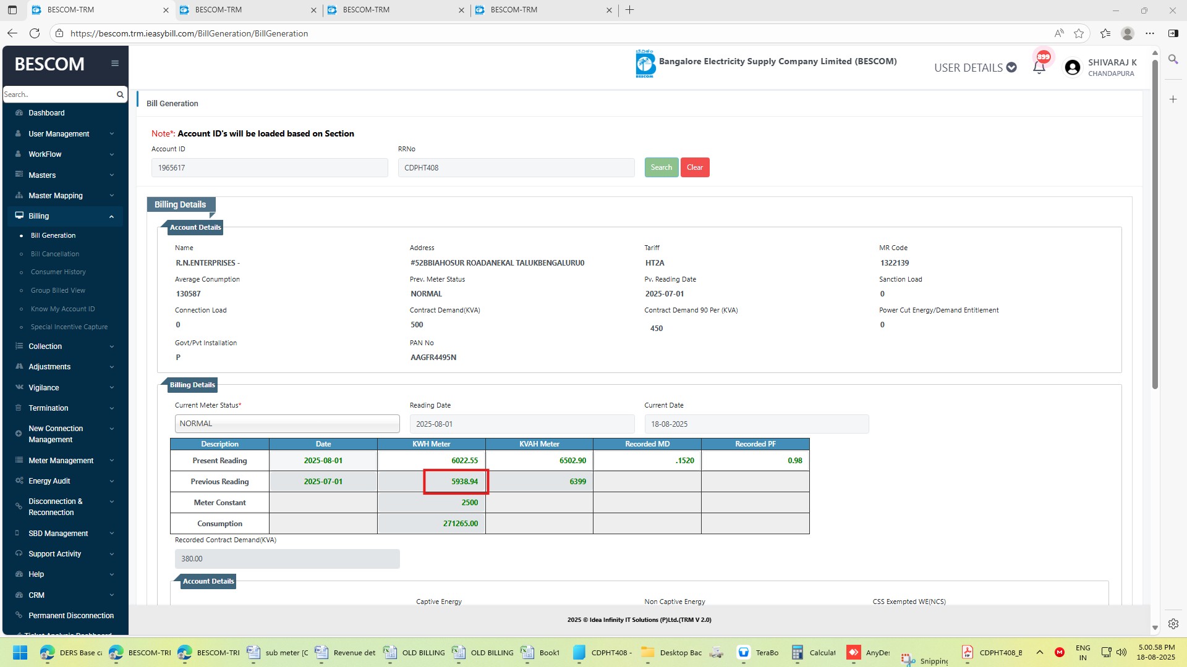Open the browser sidebar settings gear

1173,624
